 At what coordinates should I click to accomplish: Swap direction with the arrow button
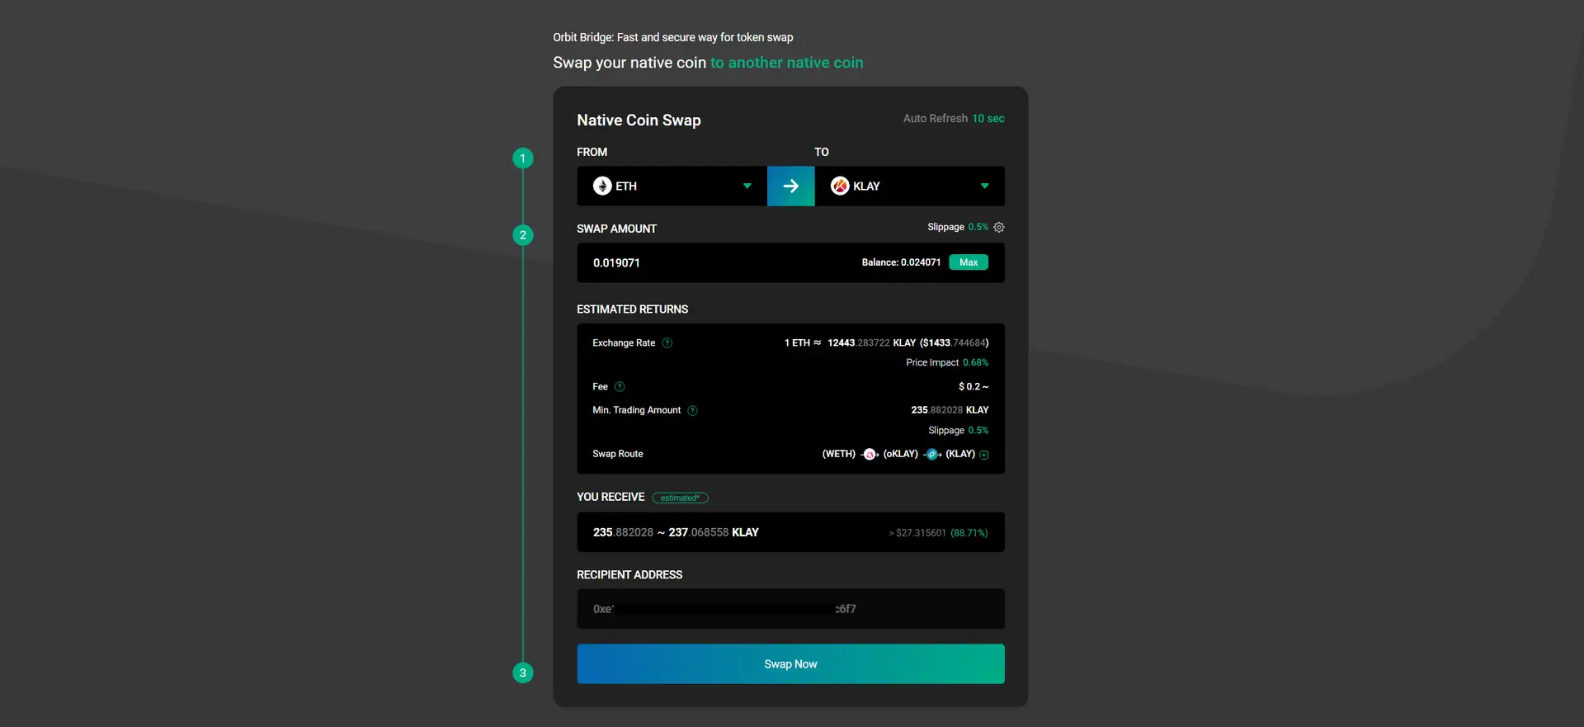(x=790, y=186)
